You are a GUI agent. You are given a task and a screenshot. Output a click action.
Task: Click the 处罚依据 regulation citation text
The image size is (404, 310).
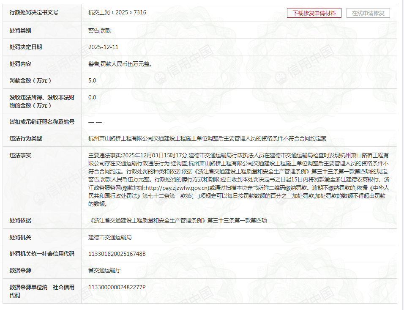[x=177, y=220]
